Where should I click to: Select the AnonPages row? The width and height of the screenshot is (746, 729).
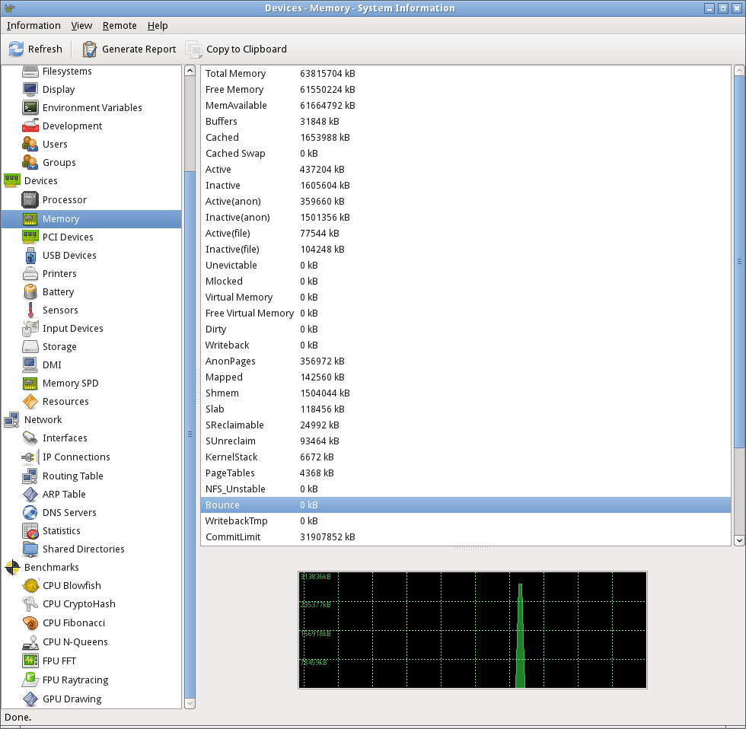[x=466, y=361]
